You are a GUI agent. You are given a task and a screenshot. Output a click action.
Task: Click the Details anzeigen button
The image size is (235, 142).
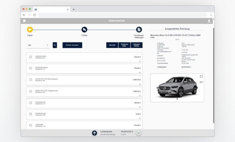(x=72, y=45)
